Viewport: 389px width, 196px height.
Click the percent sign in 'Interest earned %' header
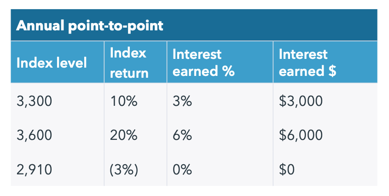(x=229, y=72)
